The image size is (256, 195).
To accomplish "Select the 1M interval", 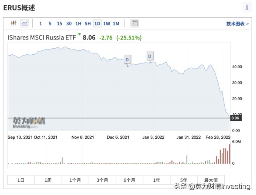I will pos(116,24).
